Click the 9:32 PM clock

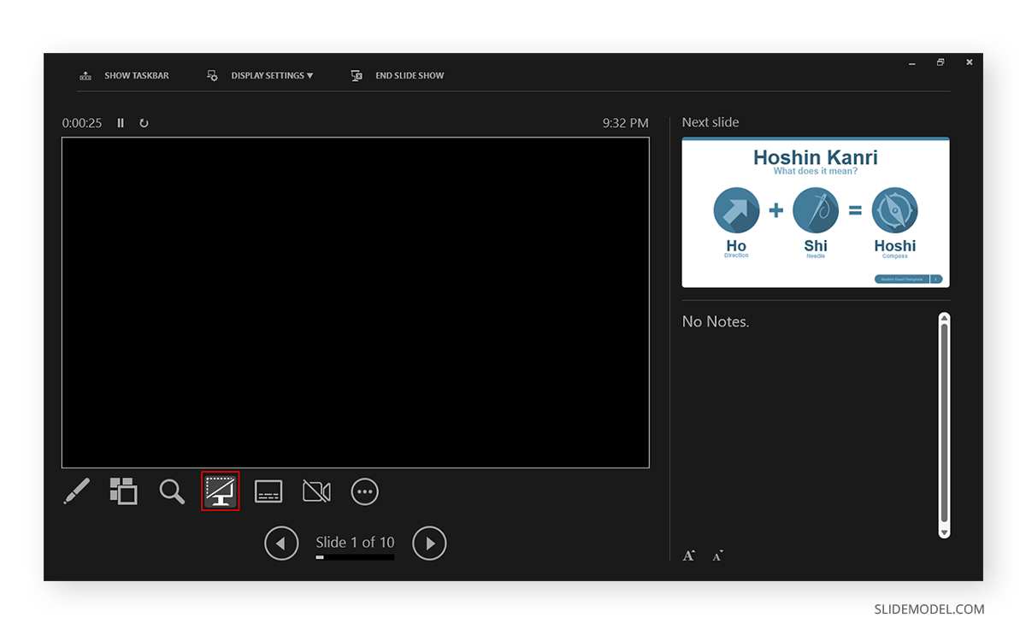click(625, 123)
